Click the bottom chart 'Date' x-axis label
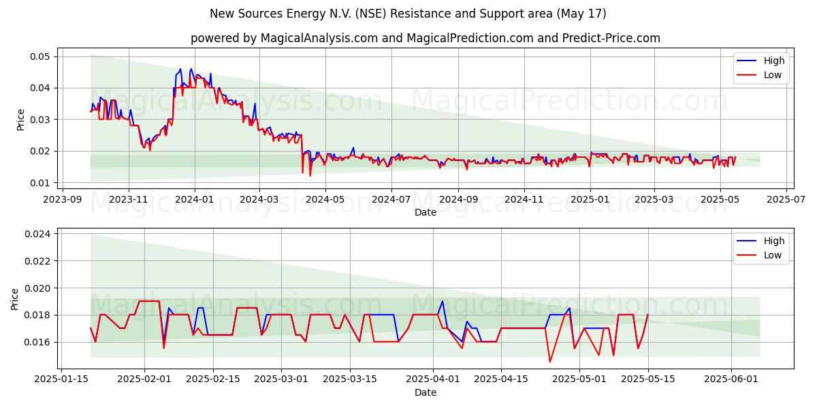Screen dimensions: 817x408 (x=426, y=392)
